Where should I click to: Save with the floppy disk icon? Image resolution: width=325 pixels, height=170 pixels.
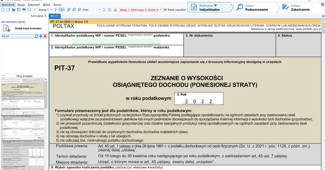coord(19,10)
